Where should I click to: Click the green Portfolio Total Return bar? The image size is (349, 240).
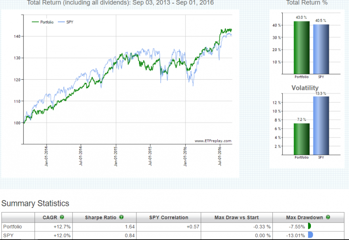click(x=301, y=48)
